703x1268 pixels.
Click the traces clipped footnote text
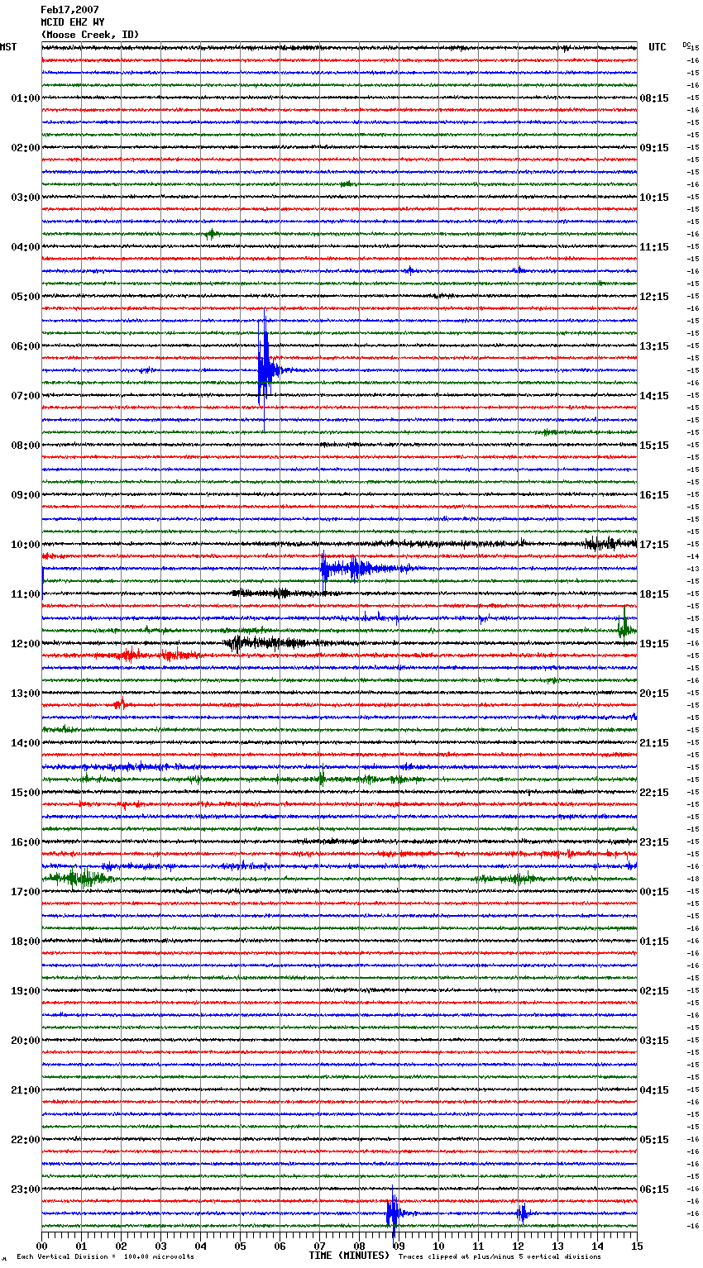(x=500, y=1257)
